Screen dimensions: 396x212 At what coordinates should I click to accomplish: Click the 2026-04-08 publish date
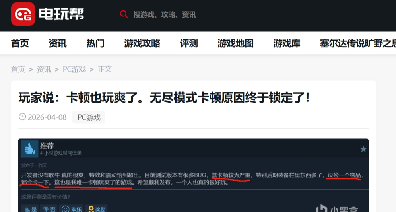point(47,117)
